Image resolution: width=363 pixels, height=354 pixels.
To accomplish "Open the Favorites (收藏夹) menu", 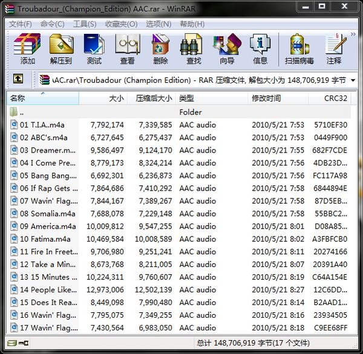I will (x=122, y=24).
